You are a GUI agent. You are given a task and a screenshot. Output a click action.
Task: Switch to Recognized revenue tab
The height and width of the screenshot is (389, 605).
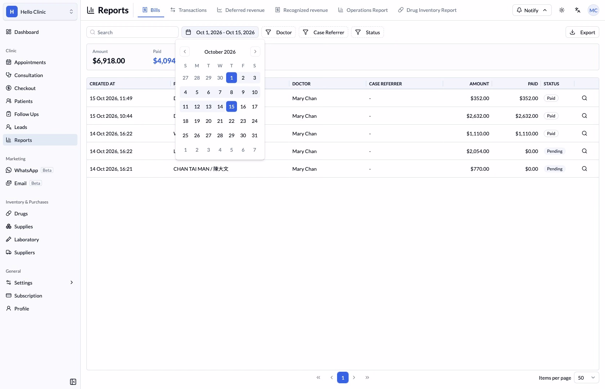301,10
